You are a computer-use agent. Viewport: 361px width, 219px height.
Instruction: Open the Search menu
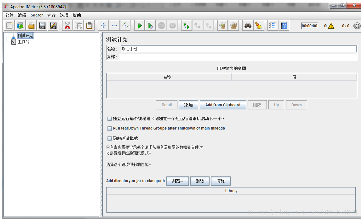(x=37, y=15)
